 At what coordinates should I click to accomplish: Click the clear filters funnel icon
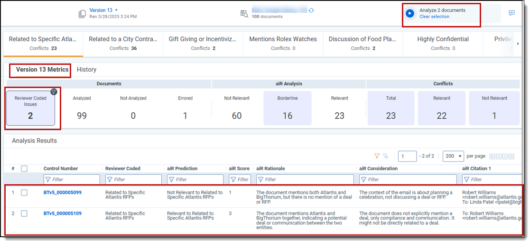coord(385,156)
